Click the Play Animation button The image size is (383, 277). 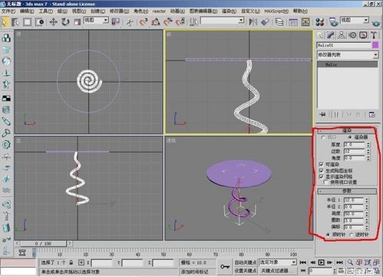[322, 262]
